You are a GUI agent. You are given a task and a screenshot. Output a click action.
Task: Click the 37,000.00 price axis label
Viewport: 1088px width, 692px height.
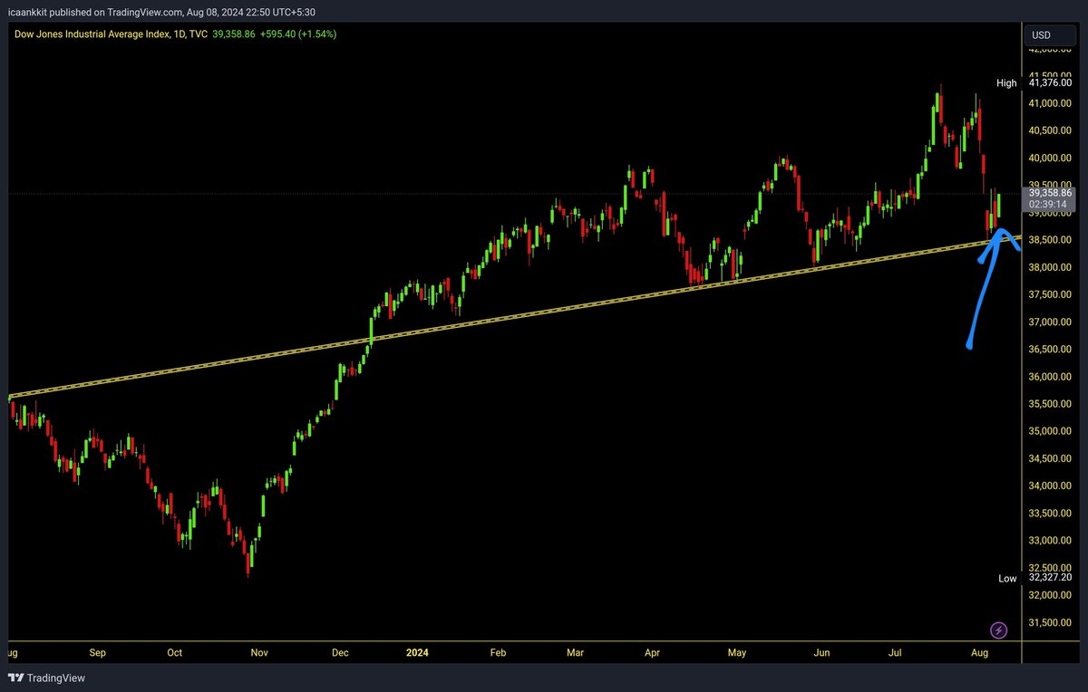coord(1050,322)
